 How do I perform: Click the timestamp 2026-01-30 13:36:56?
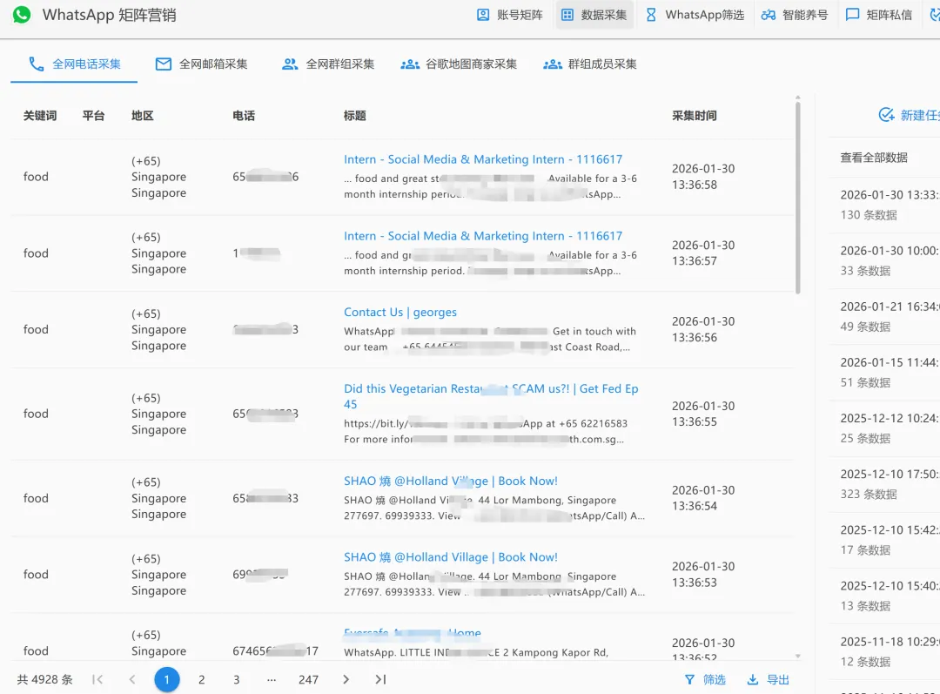point(703,329)
